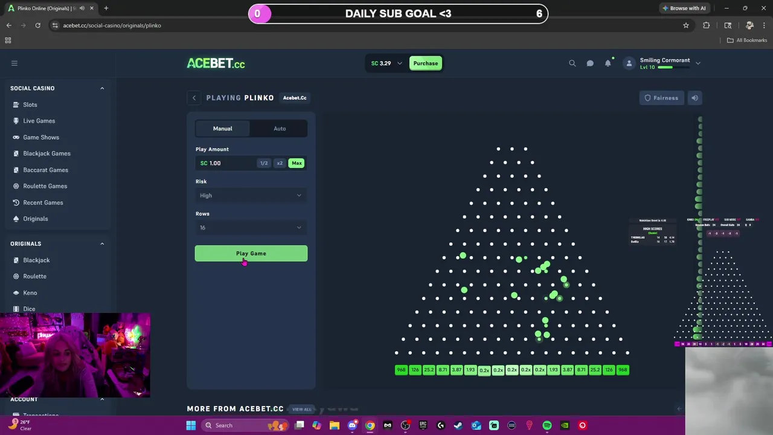Open File Explorer from the taskbar
Viewport: 773px width, 435px height.
point(334,425)
